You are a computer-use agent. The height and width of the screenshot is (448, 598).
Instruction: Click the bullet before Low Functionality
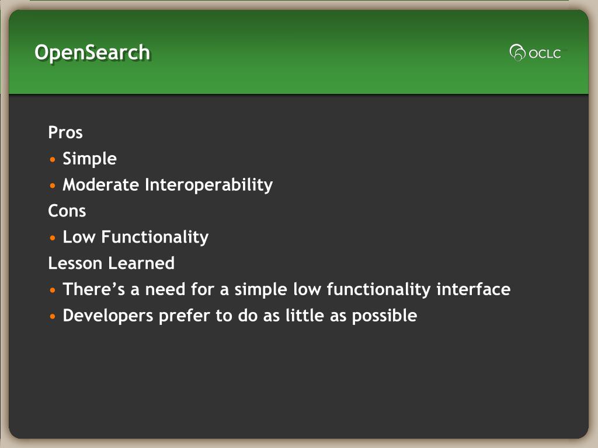(x=53, y=238)
